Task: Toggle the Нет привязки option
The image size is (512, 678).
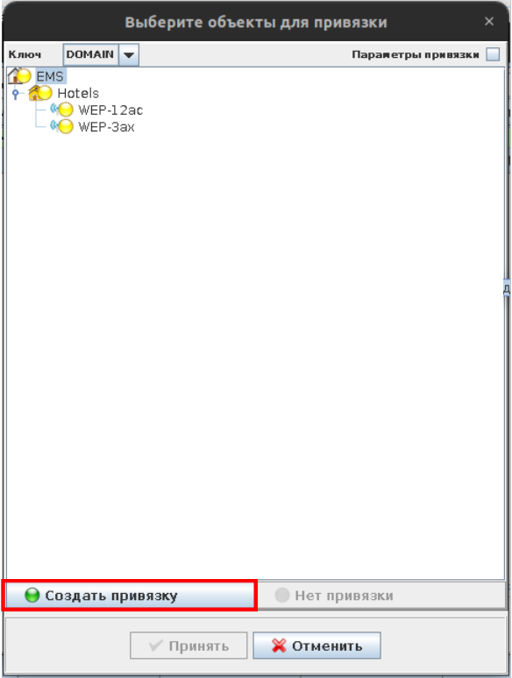Action: (x=381, y=596)
